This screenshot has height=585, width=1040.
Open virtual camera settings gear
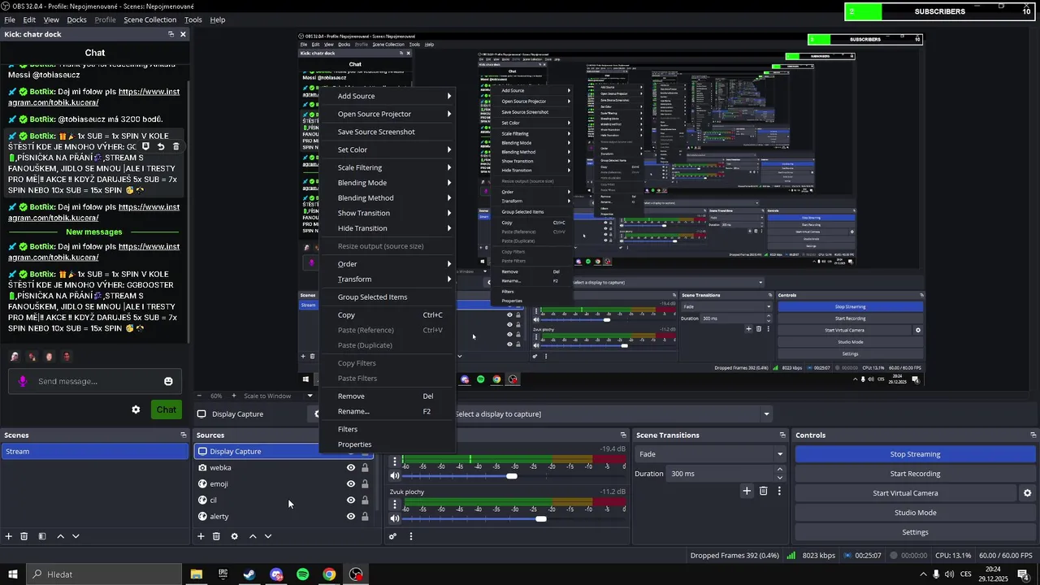[x=1027, y=493]
